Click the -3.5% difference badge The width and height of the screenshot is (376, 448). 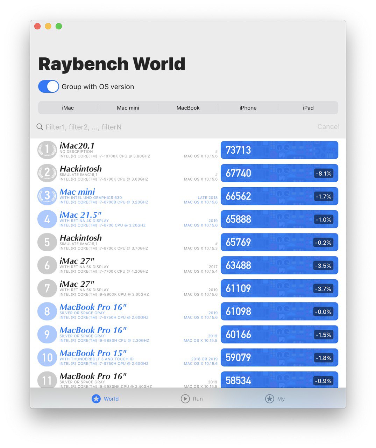pos(324,266)
